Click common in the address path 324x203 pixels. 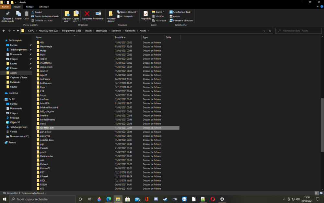[116, 31]
